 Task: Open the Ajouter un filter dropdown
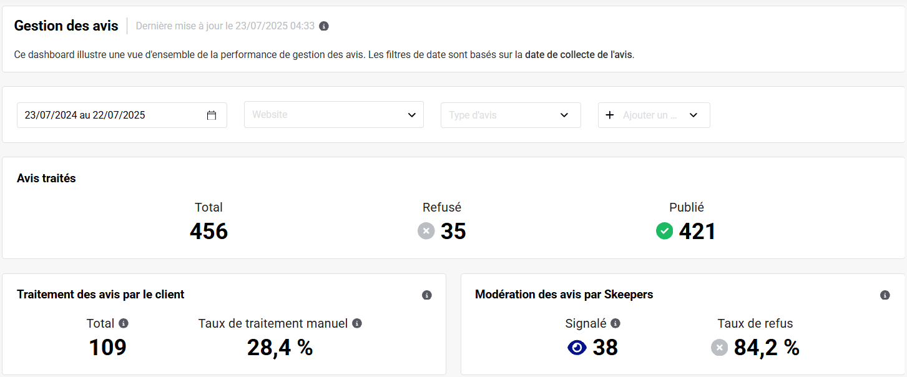pos(693,115)
